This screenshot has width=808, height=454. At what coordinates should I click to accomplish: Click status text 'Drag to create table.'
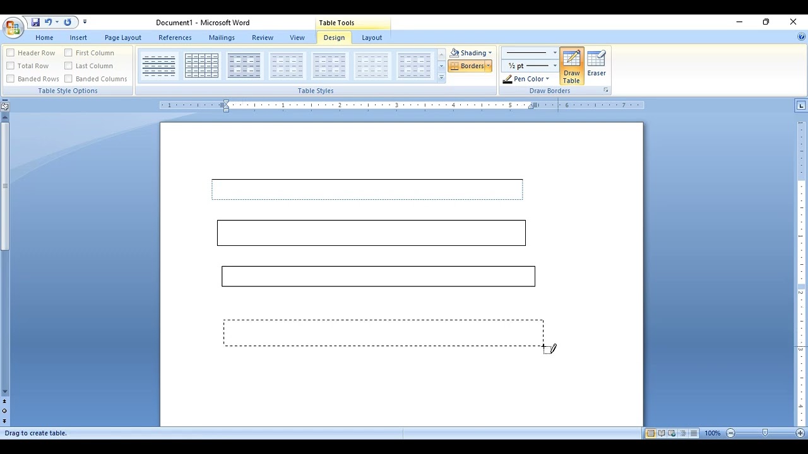[x=36, y=433]
